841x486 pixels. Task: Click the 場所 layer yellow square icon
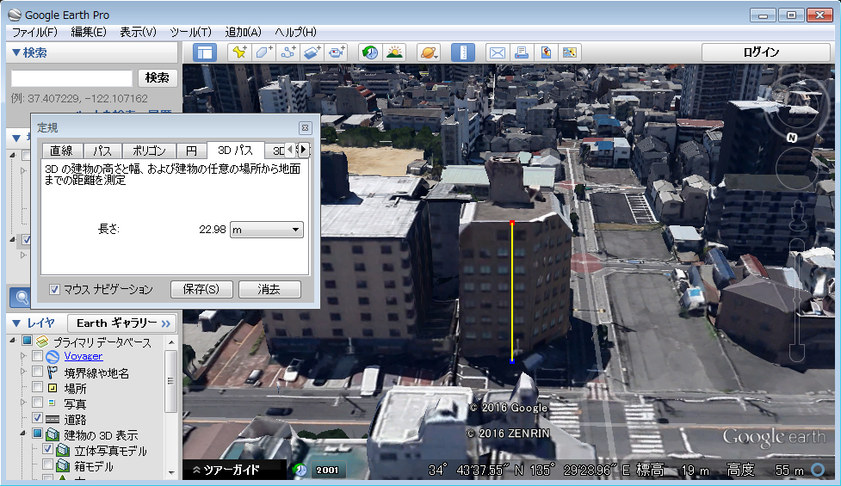[x=53, y=388]
